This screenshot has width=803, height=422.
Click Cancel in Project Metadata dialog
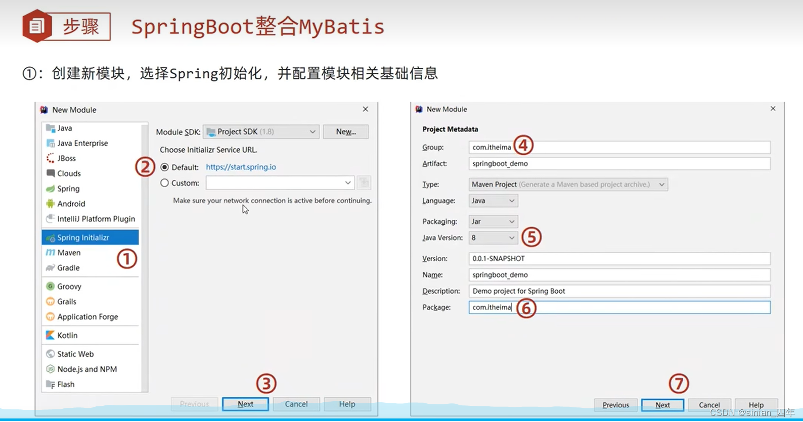click(709, 405)
